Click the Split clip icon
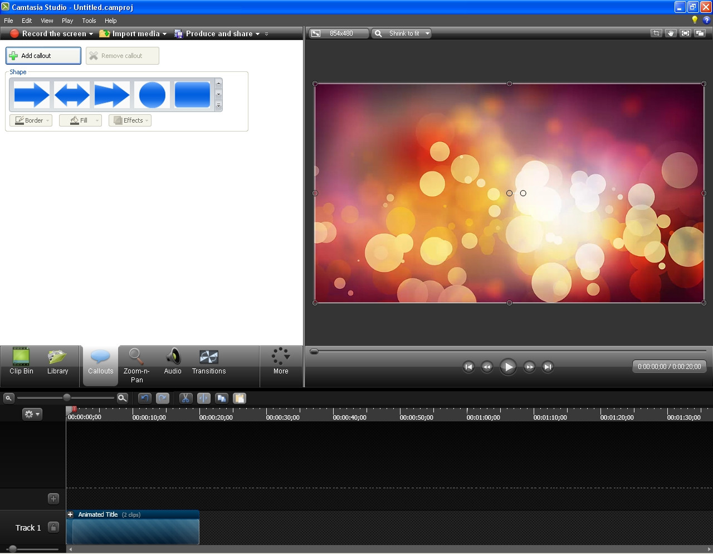This screenshot has width=713, height=554. 204,398
